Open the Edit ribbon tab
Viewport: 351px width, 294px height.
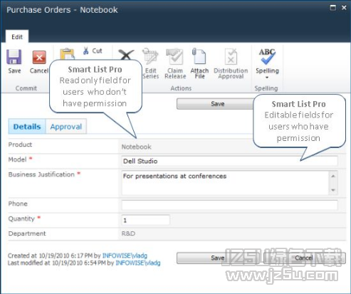[x=17, y=37]
